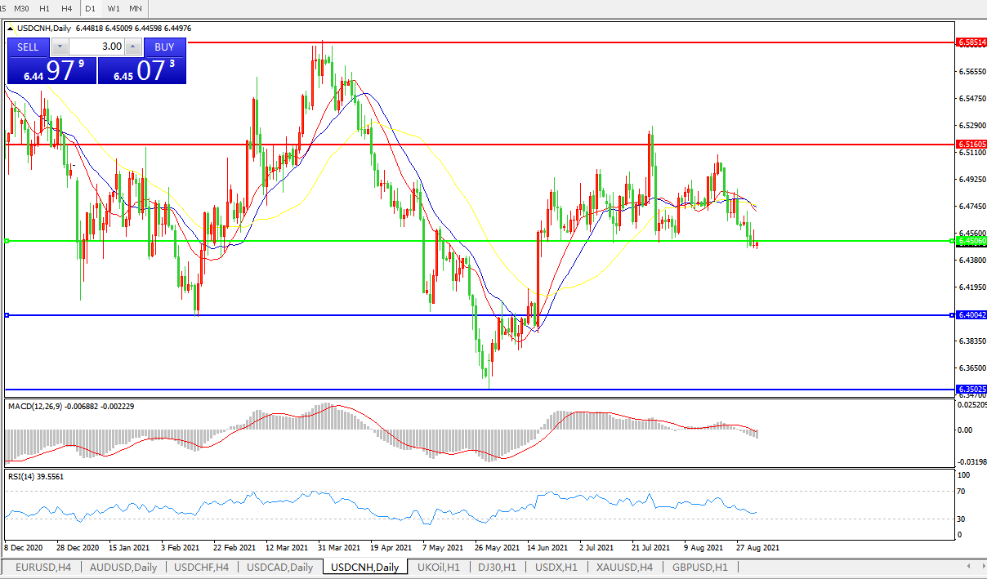Viewport: 987px width, 579px height.
Task: Click the red 6.58514 price level label
Action: (971, 41)
